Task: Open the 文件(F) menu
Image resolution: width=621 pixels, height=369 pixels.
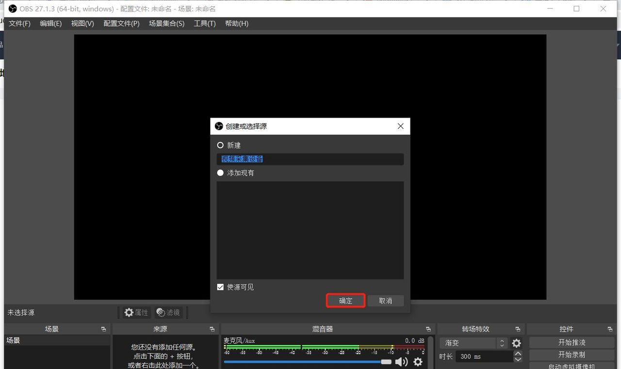Action: (x=19, y=24)
